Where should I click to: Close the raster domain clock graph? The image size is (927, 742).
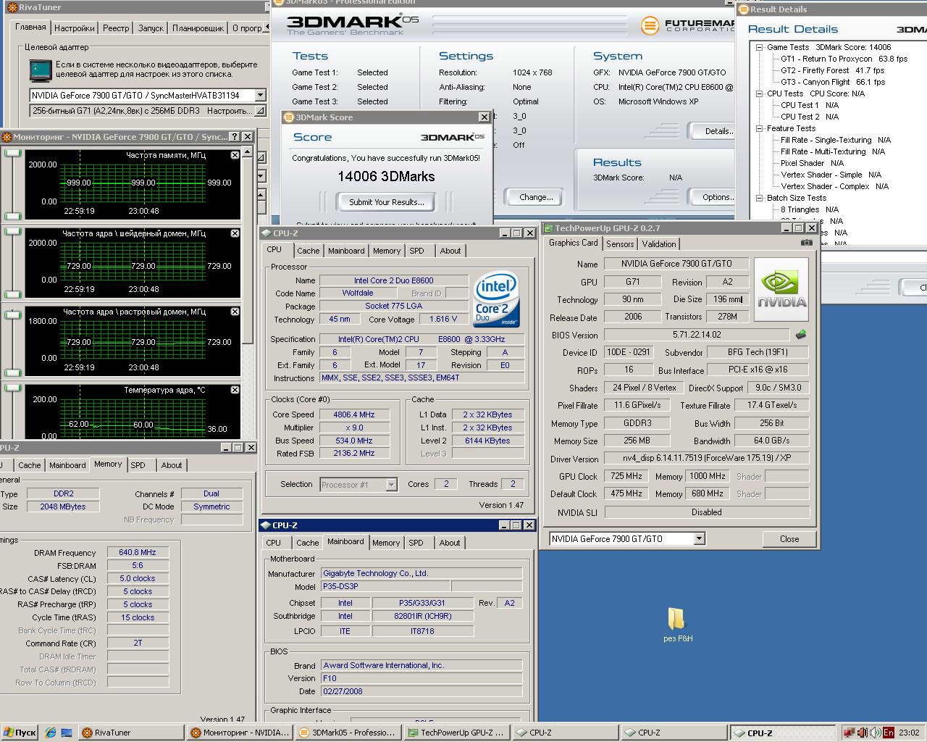pyautogui.click(x=235, y=312)
